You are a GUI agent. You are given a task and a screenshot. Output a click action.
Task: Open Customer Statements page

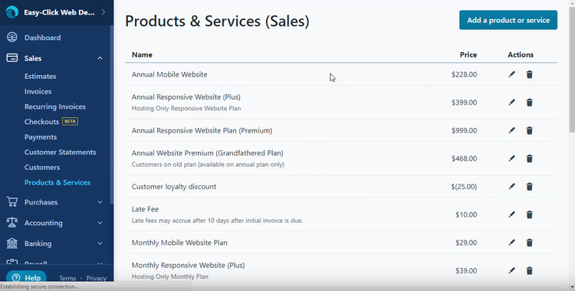tap(60, 152)
